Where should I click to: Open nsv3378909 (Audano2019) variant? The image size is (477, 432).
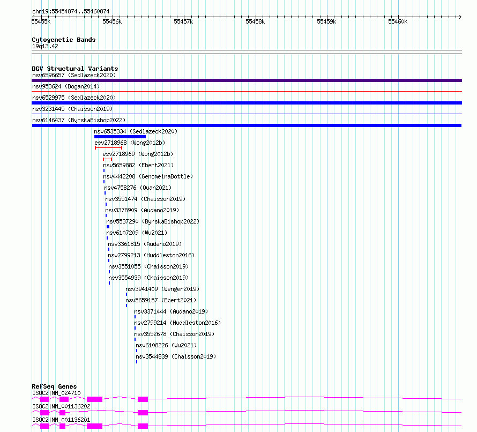pyautogui.click(x=142, y=210)
